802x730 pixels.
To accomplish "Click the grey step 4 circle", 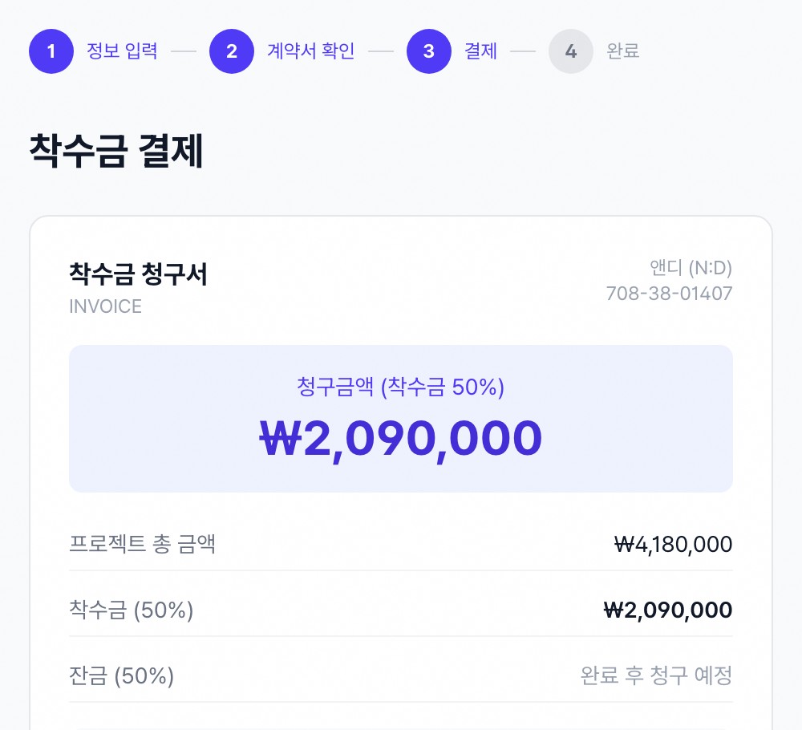I will click(x=571, y=51).
